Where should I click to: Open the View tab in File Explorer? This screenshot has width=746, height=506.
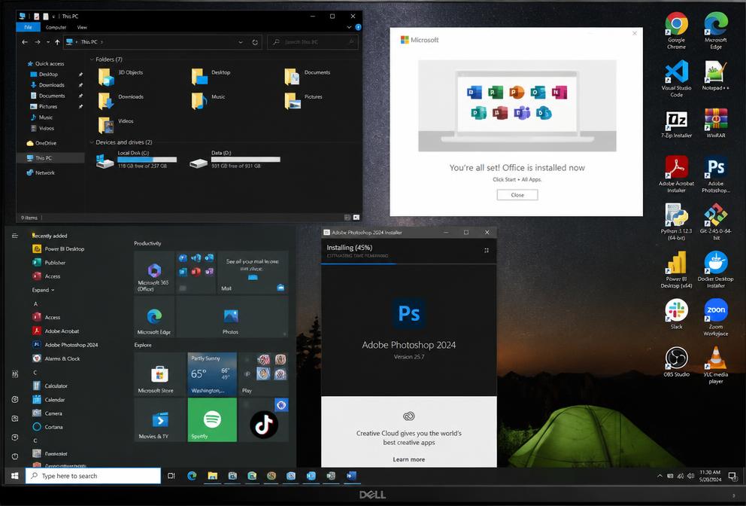tap(82, 27)
